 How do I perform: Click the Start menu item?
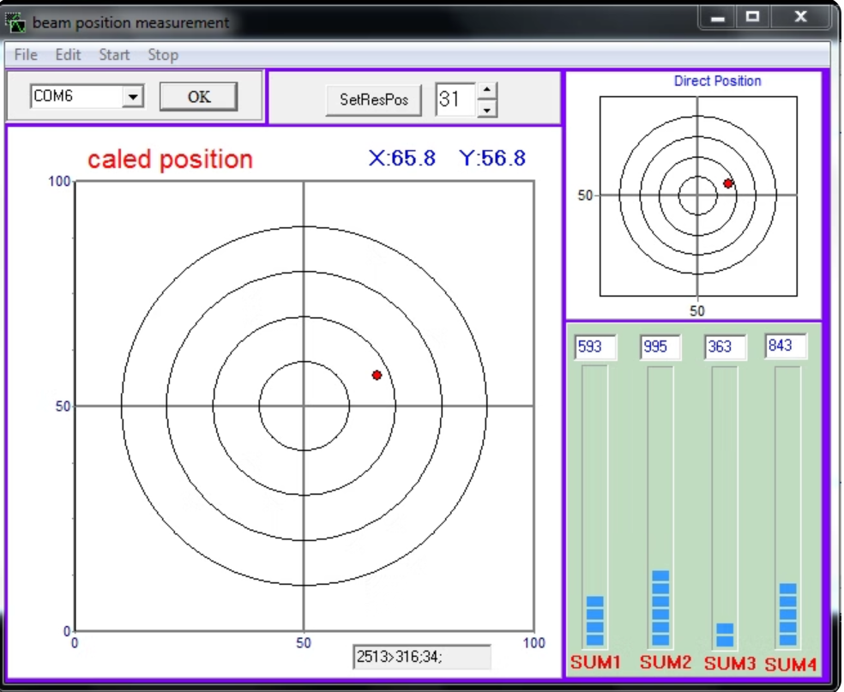click(x=114, y=55)
